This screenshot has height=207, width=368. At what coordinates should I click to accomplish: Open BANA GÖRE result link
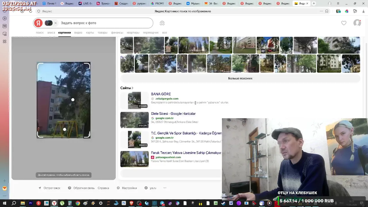tap(161, 94)
